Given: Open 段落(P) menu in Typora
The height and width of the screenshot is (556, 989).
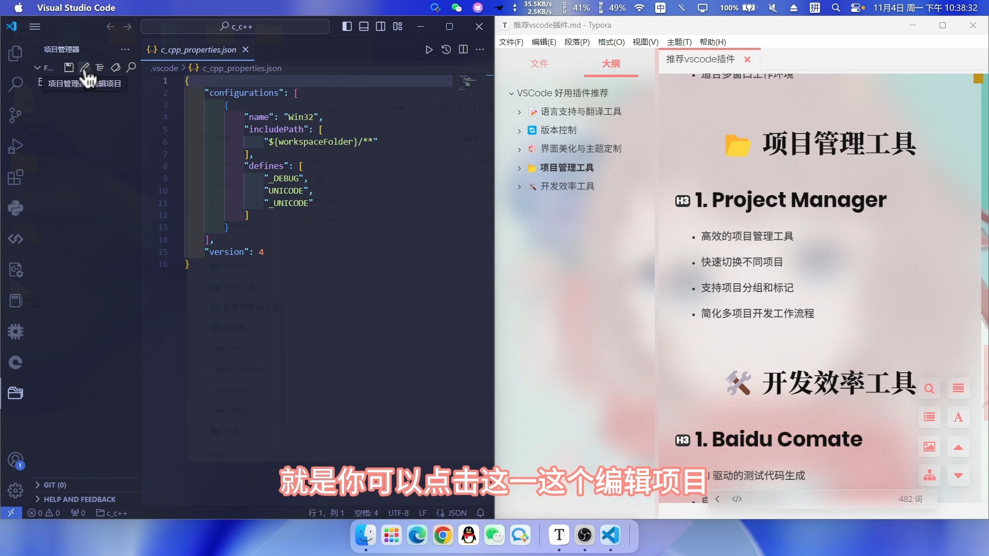Looking at the screenshot, I should click(577, 42).
